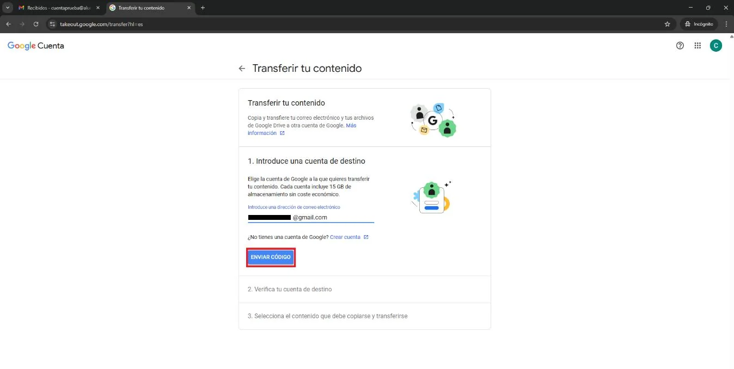Reload the page with the refresh icon
Viewport: 734px width, 369px height.
pos(36,24)
